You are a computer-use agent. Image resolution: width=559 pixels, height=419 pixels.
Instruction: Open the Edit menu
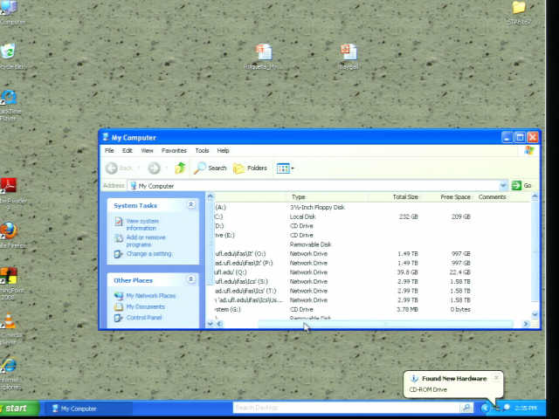click(128, 151)
